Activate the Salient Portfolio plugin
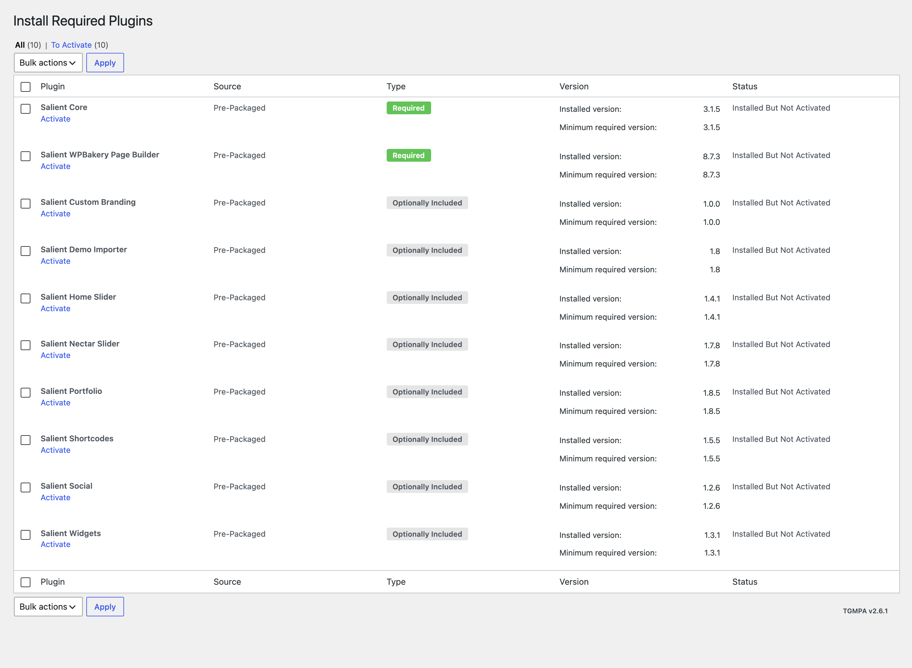Screen dimensions: 912x668 tap(55, 403)
